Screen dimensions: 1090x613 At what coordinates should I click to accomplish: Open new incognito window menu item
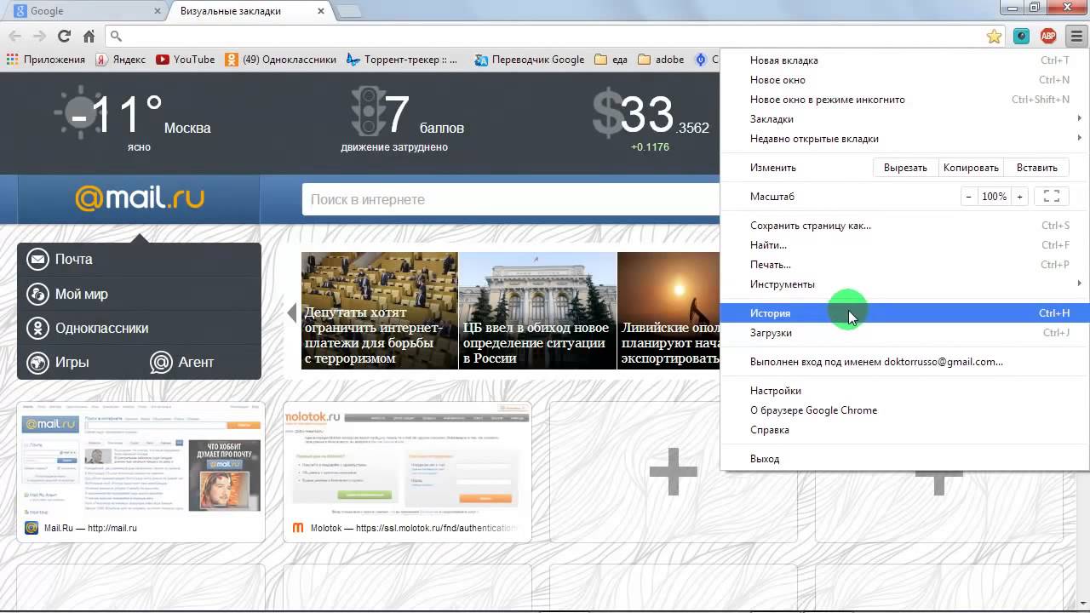pyautogui.click(x=904, y=100)
